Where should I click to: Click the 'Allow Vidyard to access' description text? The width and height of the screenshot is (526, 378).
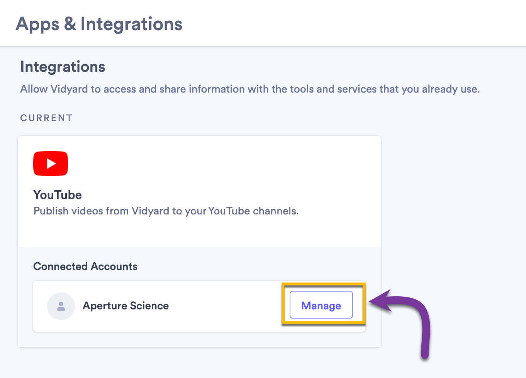click(x=250, y=89)
